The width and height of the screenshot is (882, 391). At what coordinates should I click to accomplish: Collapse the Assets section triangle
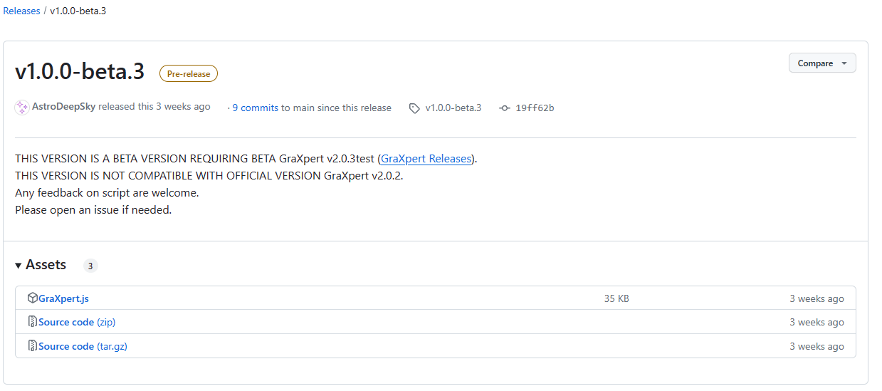coord(19,266)
